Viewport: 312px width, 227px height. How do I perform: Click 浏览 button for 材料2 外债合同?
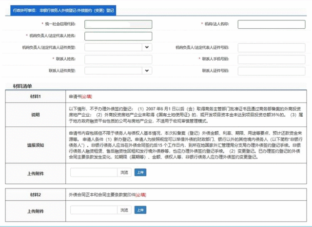point(124,210)
